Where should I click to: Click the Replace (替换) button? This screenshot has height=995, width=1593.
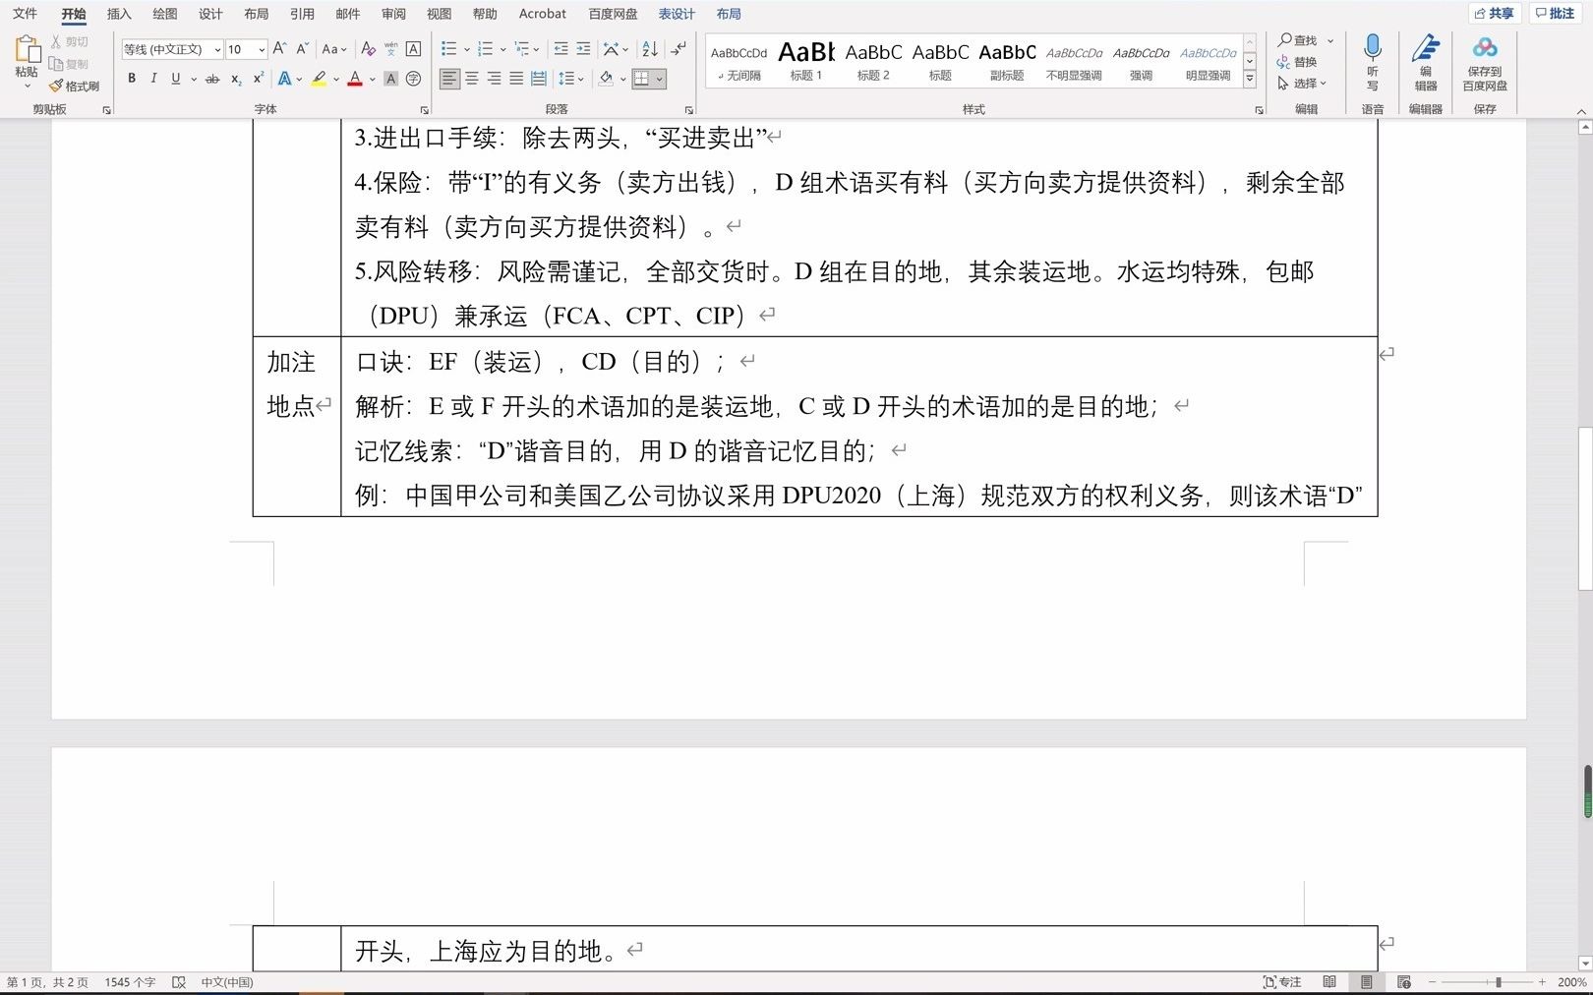point(1298,62)
